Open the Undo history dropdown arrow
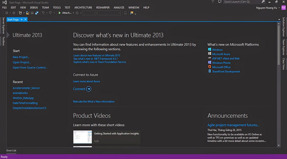 point(47,13)
